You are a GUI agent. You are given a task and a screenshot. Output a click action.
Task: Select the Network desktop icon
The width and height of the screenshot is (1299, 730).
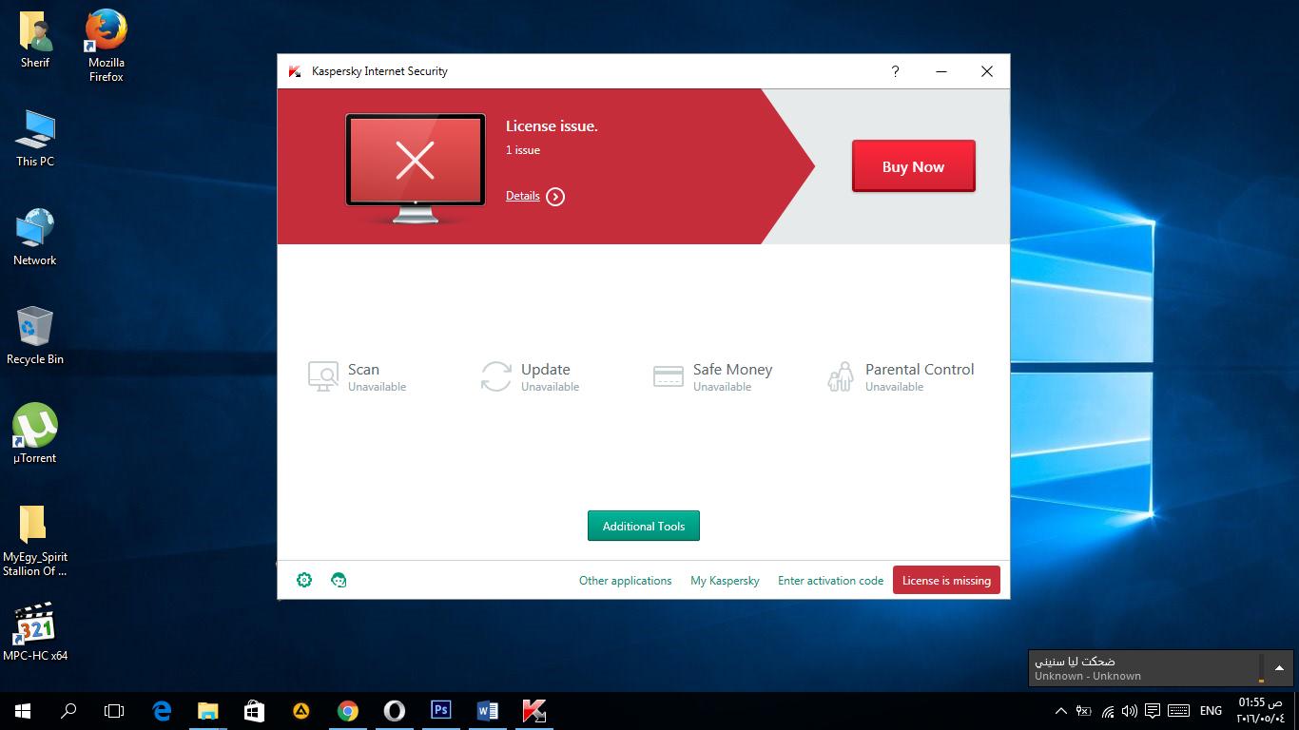pyautogui.click(x=35, y=238)
